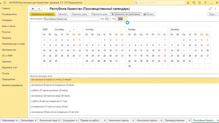This screenshot has width=219, height=123.
Task: Open Руководителю section in sidebar
Action: click(9, 14)
